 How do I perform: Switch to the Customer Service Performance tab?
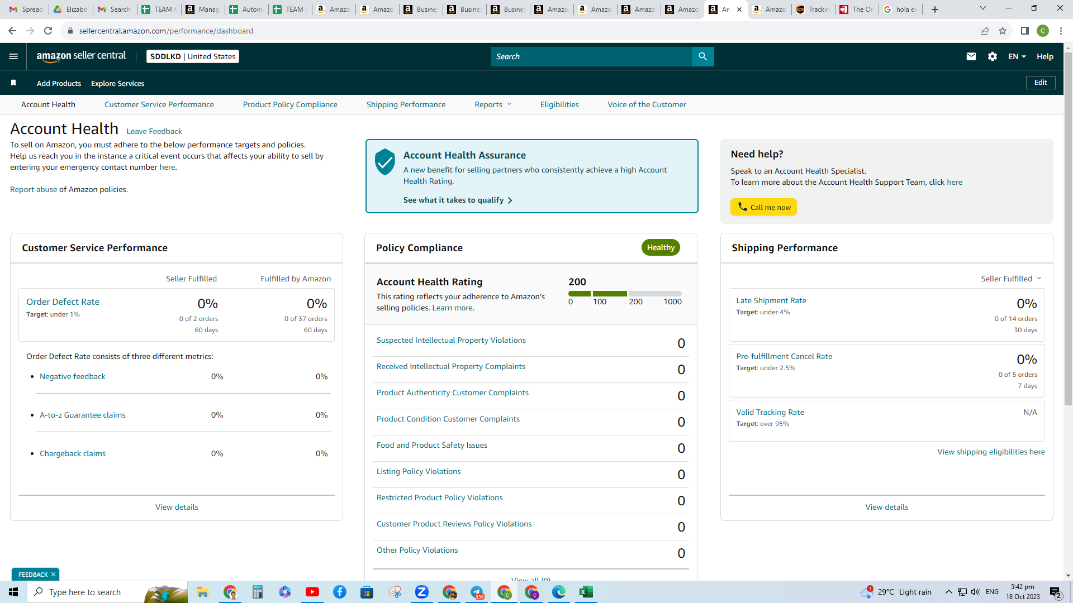(159, 104)
